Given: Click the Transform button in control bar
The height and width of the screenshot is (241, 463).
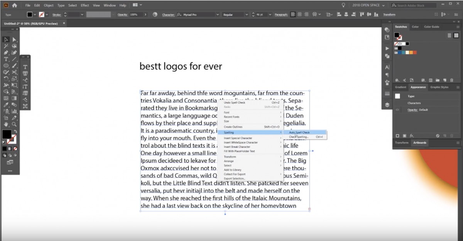Looking at the screenshot, I should pos(389,15).
